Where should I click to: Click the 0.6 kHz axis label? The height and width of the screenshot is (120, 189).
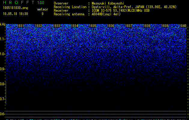coord(2,114)
